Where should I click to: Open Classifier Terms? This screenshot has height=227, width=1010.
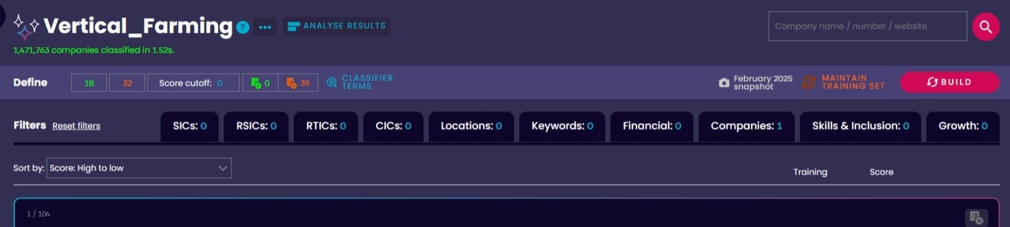click(360, 82)
